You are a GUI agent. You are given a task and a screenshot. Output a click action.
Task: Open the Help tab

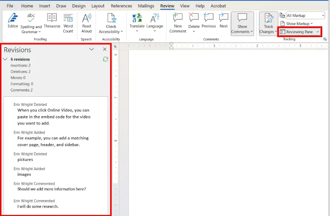click(200, 6)
